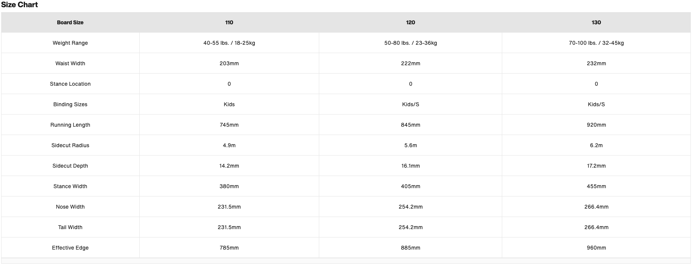The image size is (692, 264).
Task: Click the Sidecut Radius row label
Action: click(70, 145)
